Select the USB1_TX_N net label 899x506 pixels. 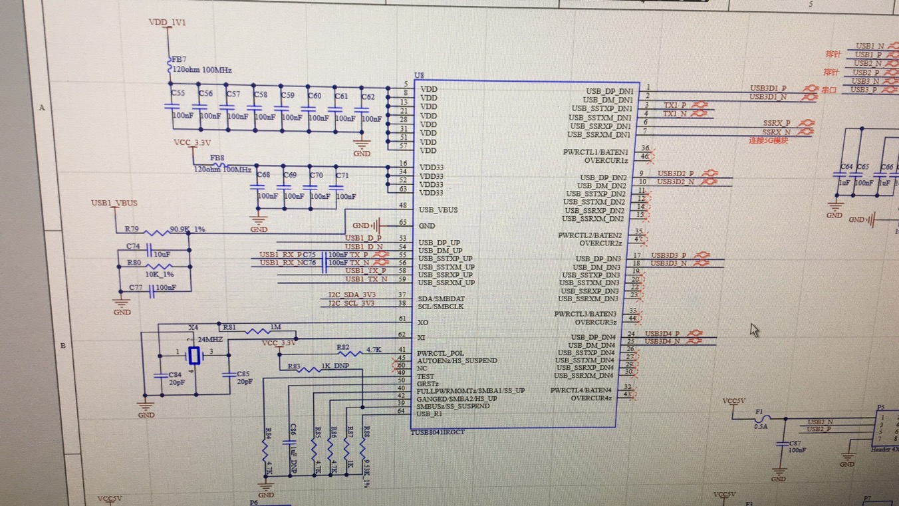(x=366, y=279)
